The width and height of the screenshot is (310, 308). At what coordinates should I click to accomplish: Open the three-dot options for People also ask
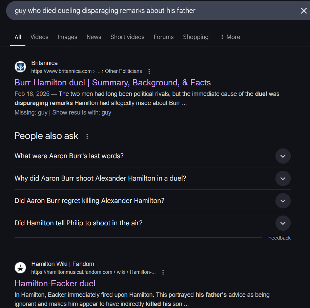[87, 136]
